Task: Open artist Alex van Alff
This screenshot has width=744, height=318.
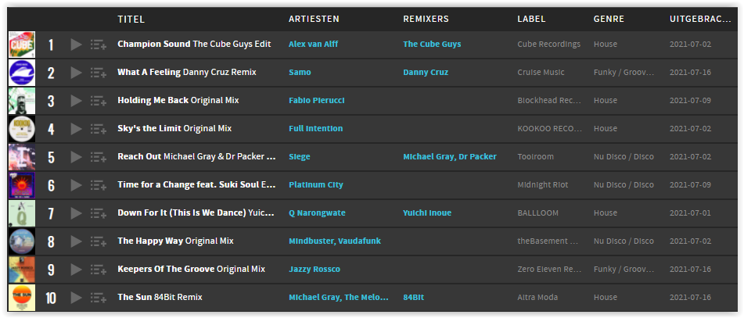Action: [313, 44]
